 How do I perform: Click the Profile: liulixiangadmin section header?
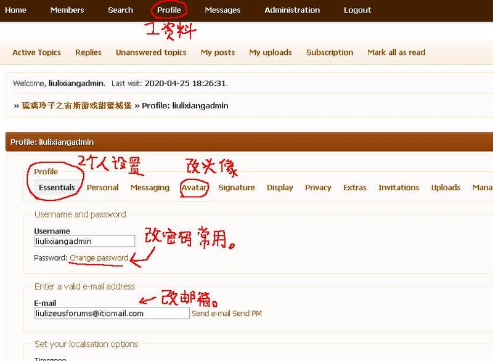(52, 142)
